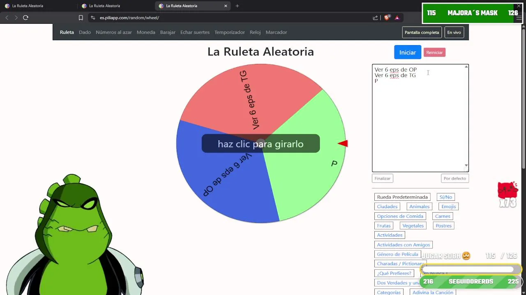The width and height of the screenshot is (526, 295).
Task: Click the Finalizar button
Action: 383,179
